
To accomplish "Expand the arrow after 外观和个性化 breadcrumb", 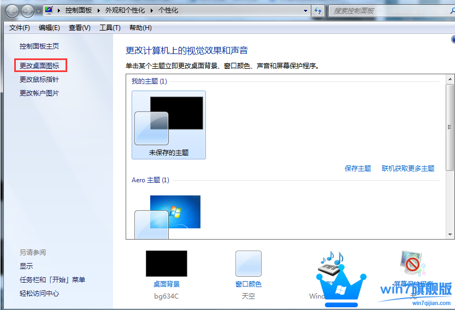I will pyautogui.click(x=151, y=11).
